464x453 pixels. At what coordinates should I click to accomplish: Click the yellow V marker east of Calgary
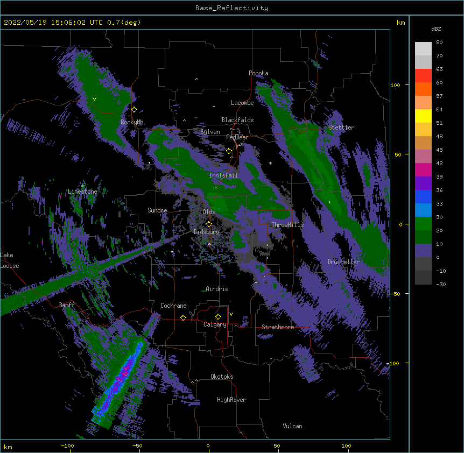coord(231,314)
